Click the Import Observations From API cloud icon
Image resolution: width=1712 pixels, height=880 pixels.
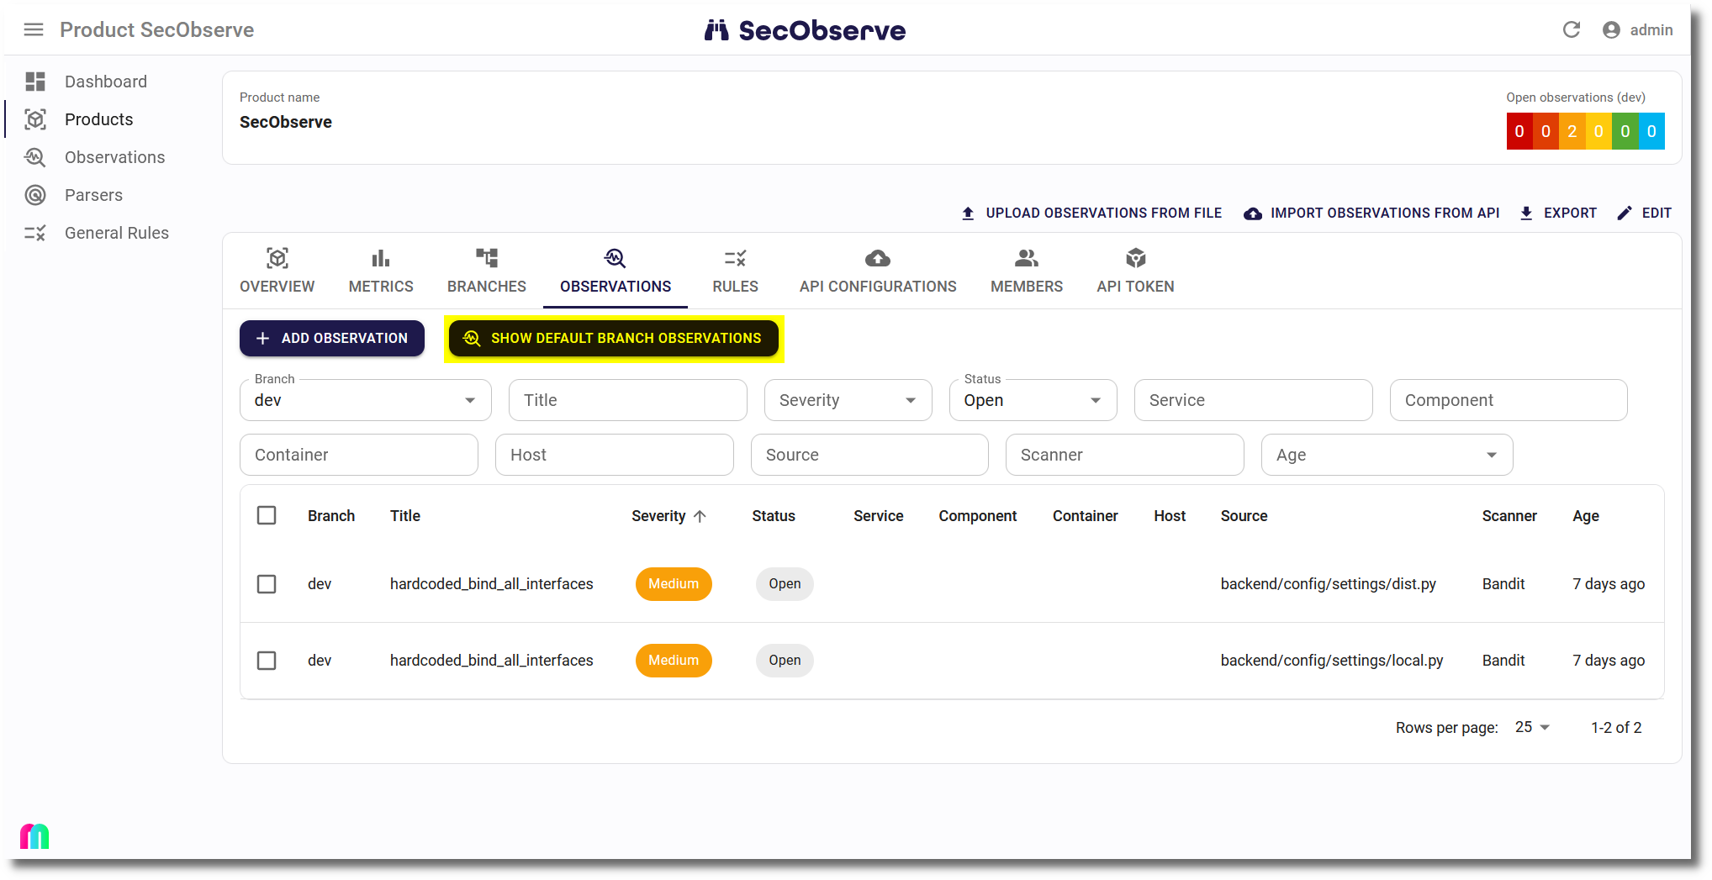pos(1252,213)
